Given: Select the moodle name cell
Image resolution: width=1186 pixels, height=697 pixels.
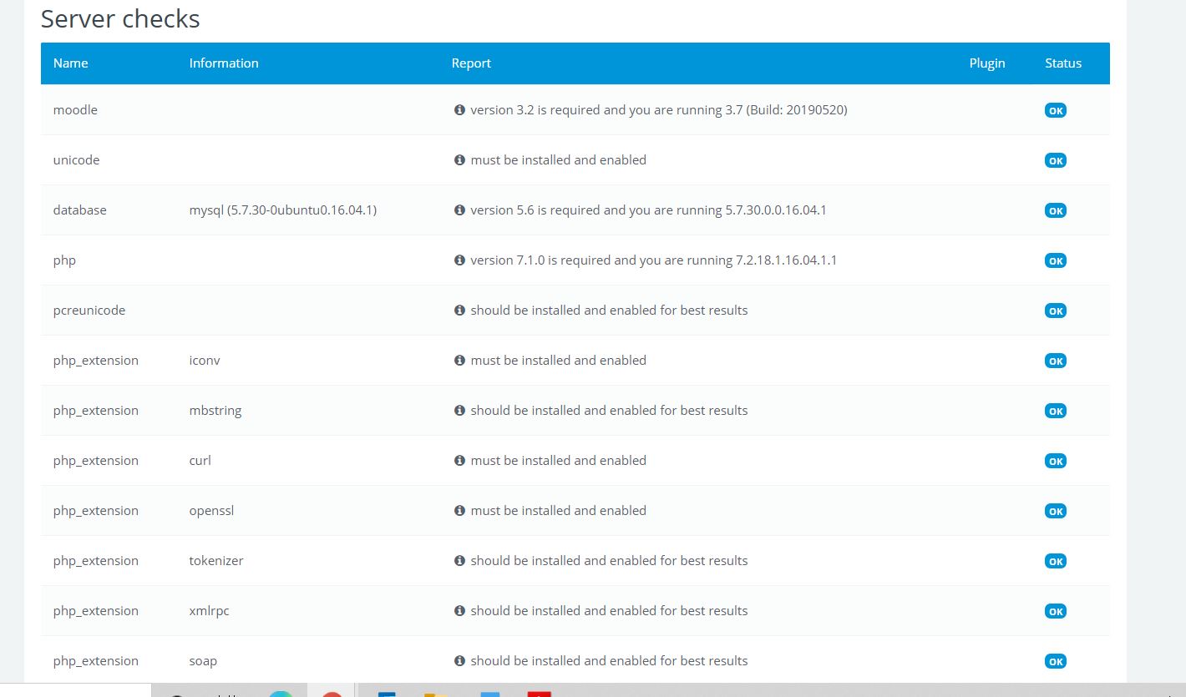Looking at the screenshot, I should pos(75,109).
